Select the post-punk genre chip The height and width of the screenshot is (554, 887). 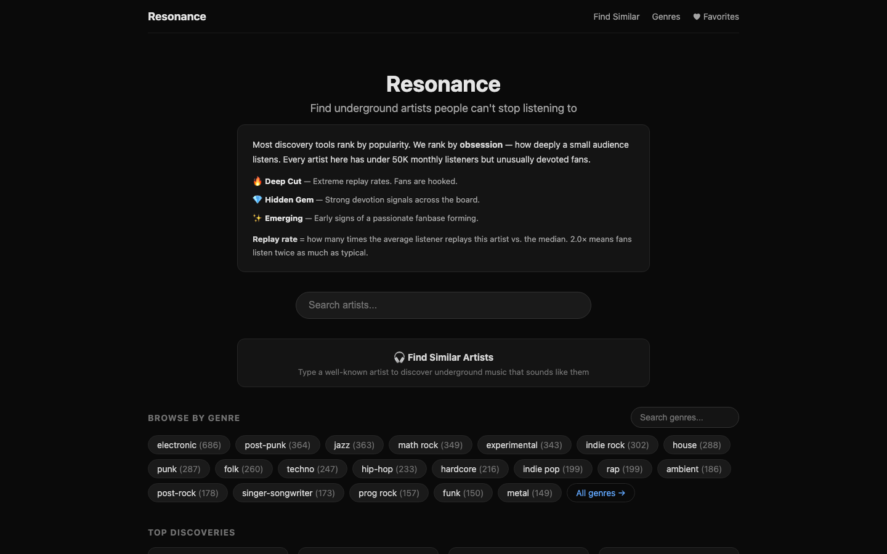(x=277, y=445)
